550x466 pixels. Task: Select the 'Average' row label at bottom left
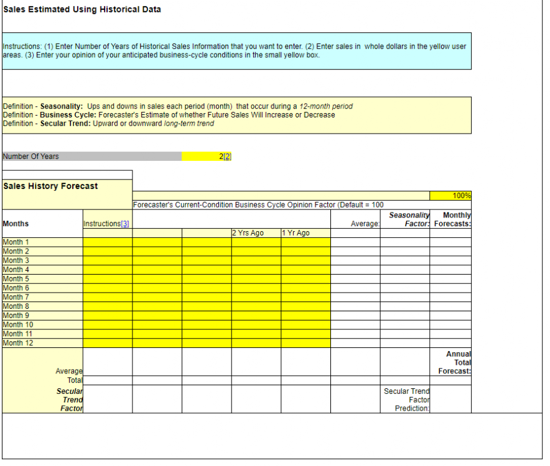69,371
